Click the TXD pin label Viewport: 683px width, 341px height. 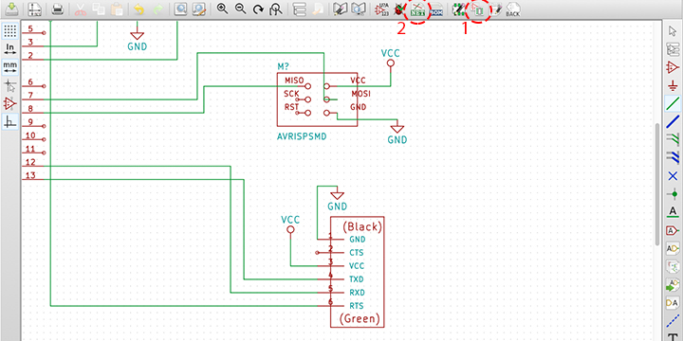click(357, 278)
